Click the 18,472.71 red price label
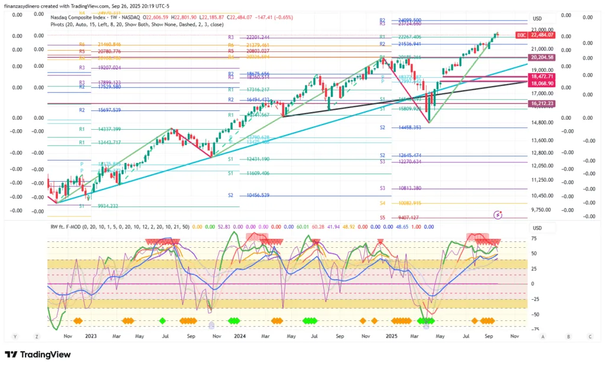 pos(542,77)
